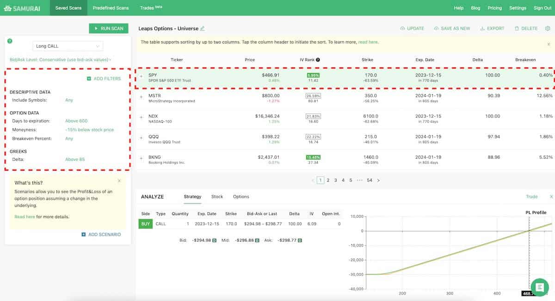
Task: Go to results page 2
Action: pos(328,180)
